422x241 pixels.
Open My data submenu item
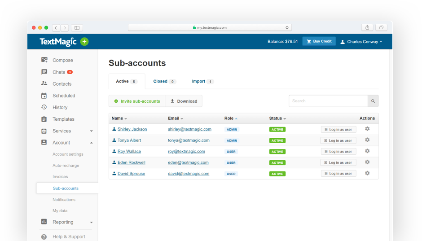click(x=60, y=210)
